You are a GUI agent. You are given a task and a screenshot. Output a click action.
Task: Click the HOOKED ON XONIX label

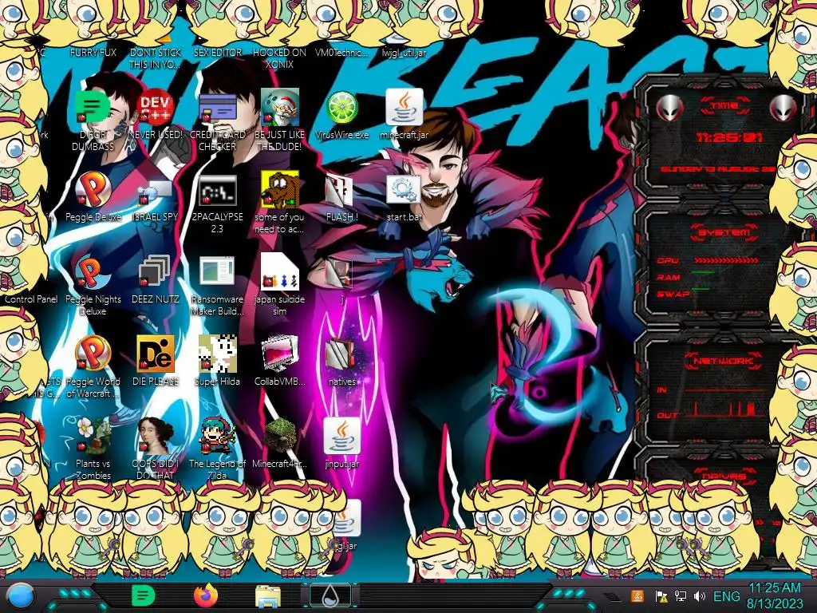pos(280,58)
